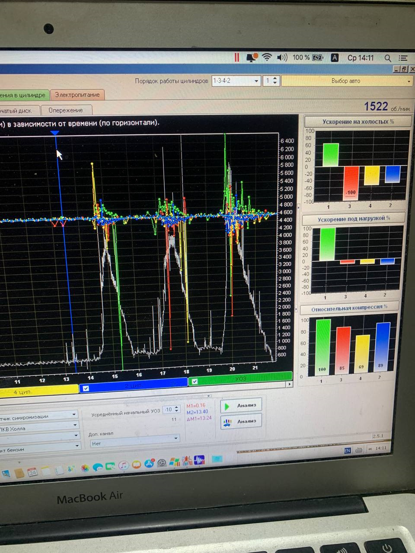Click the ΔM1=13.24 value

coord(199,418)
